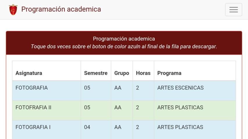Click semester 05 in FOTOGRAFIA row
The height and width of the screenshot is (139, 248).
[87, 88]
